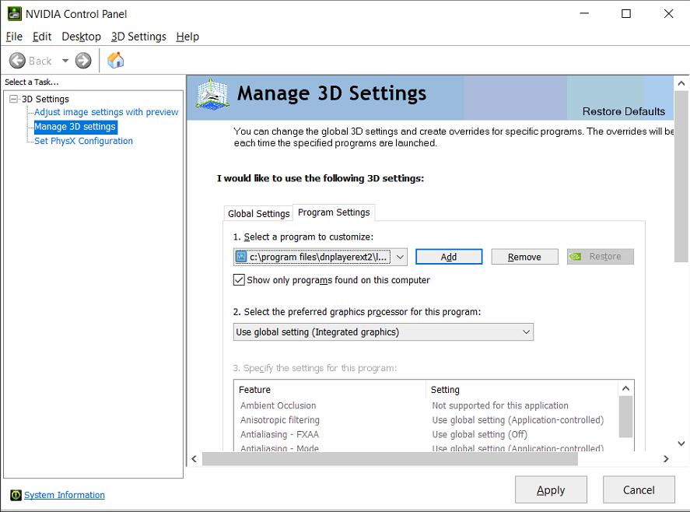The height and width of the screenshot is (512, 690).
Task: Open the program to customize dropdown
Action: pyautogui.click(x=399, y=256)
